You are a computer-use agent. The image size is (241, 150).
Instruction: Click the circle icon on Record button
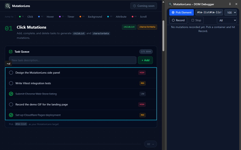point(173,20)
